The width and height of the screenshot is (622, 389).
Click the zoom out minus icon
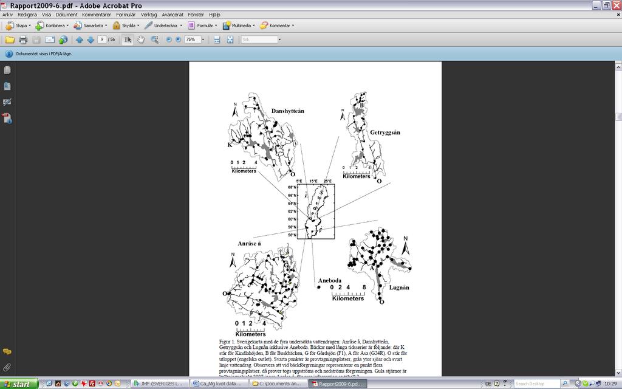(x=169, y=40)
